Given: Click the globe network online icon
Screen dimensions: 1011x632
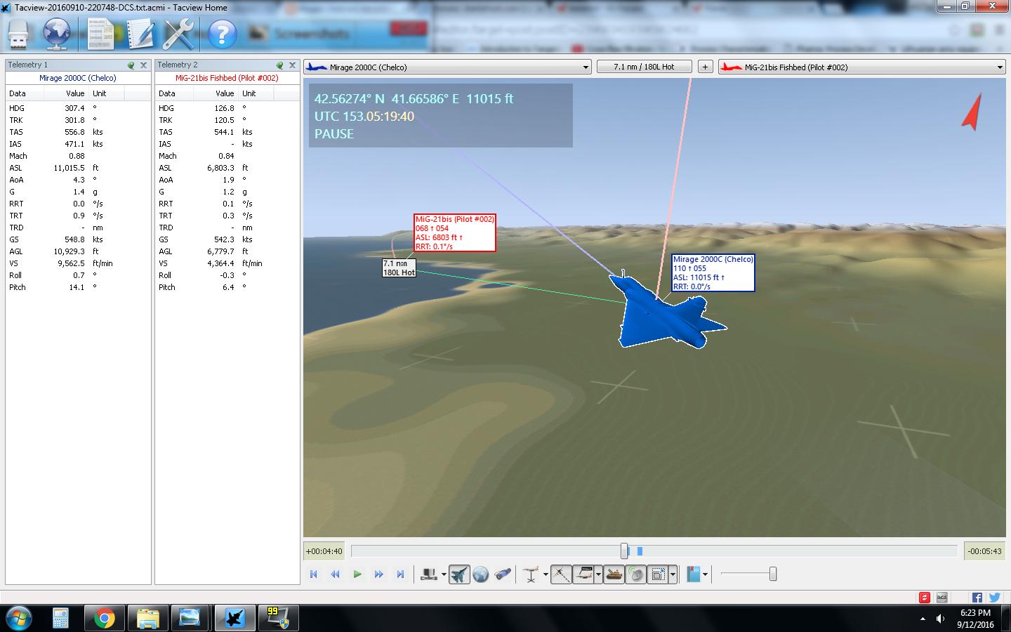Looking at the screenshot, I should coord(56,34).
